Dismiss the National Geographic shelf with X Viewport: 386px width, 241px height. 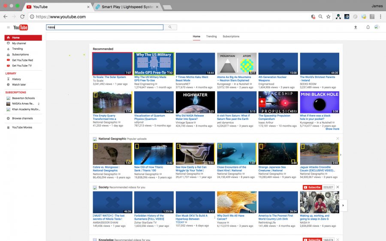(x=338, y=139)
